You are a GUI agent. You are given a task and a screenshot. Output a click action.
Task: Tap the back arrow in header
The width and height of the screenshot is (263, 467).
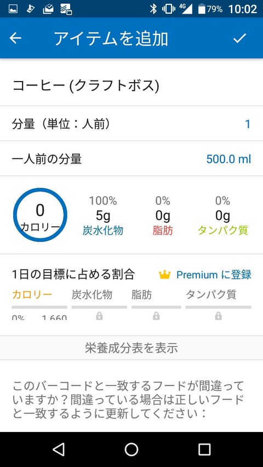click(x=15, y=38)
